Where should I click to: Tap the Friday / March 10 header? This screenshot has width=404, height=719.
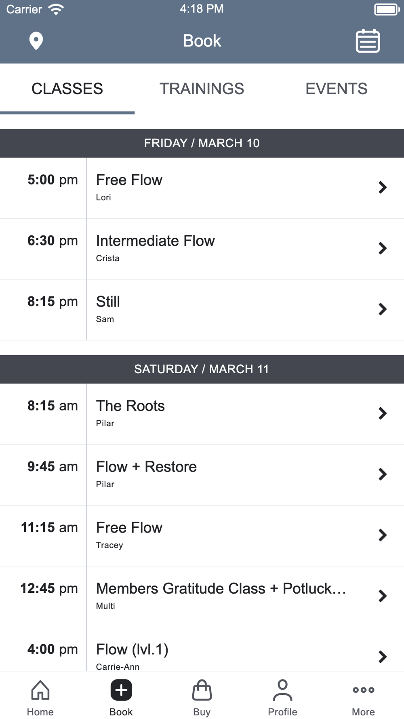pyautogui.click(x=202, y=143)
